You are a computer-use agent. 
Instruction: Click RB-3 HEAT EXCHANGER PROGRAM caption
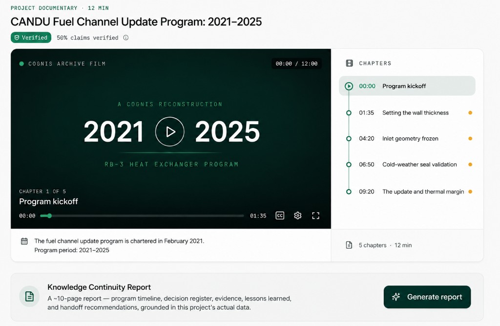171,164
